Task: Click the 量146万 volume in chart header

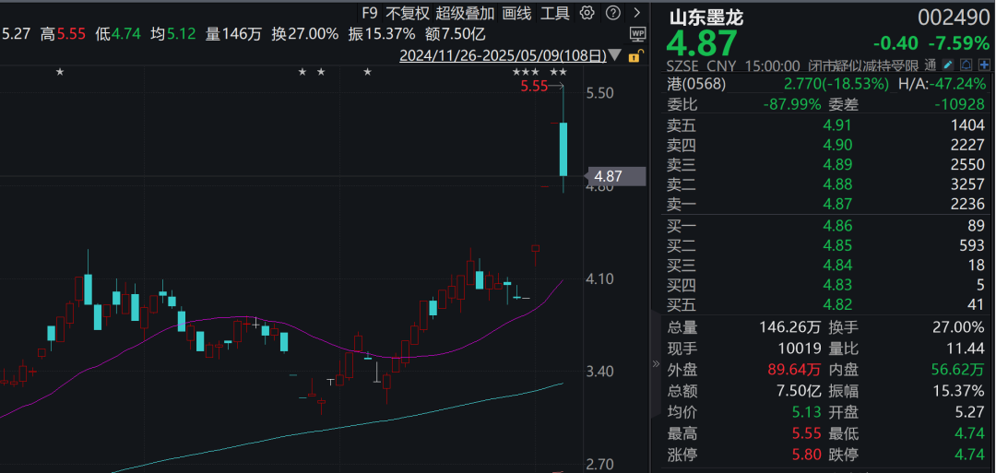Action: coord(233,33)
